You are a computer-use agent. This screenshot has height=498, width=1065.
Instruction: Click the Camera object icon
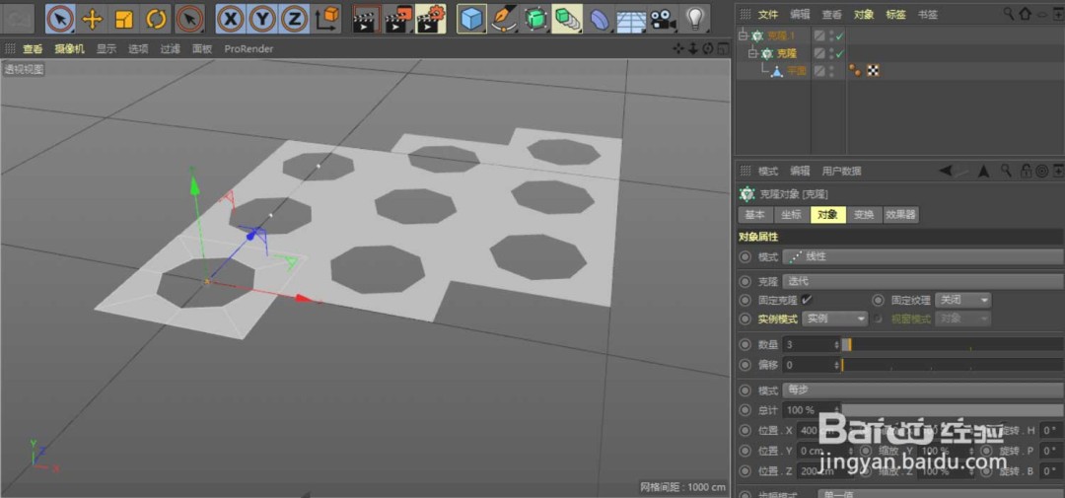[663, 18]
